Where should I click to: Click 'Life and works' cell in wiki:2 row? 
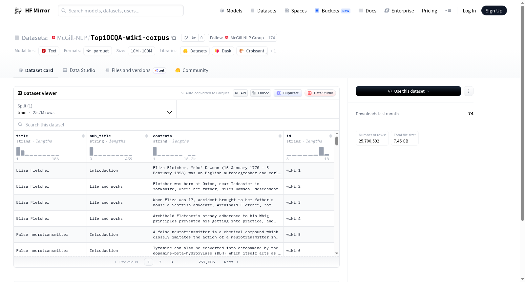pyautogui.click(x=106, y=186)
